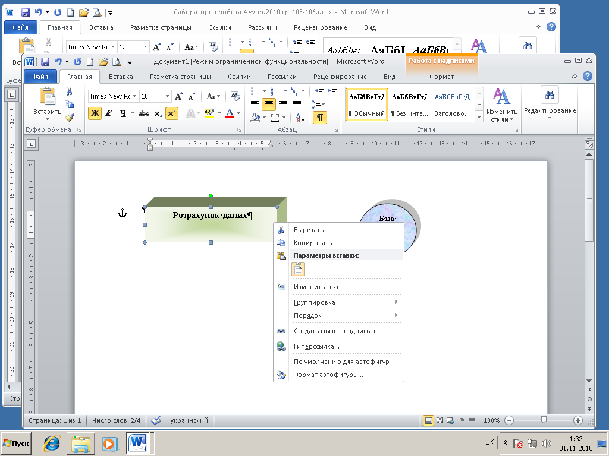Click the Decrease Indent icon in Абзац group
609x456 pixels.
click(319, 91)
